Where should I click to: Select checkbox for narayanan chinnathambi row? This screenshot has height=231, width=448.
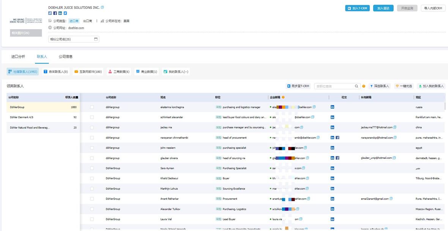point(92,138)
